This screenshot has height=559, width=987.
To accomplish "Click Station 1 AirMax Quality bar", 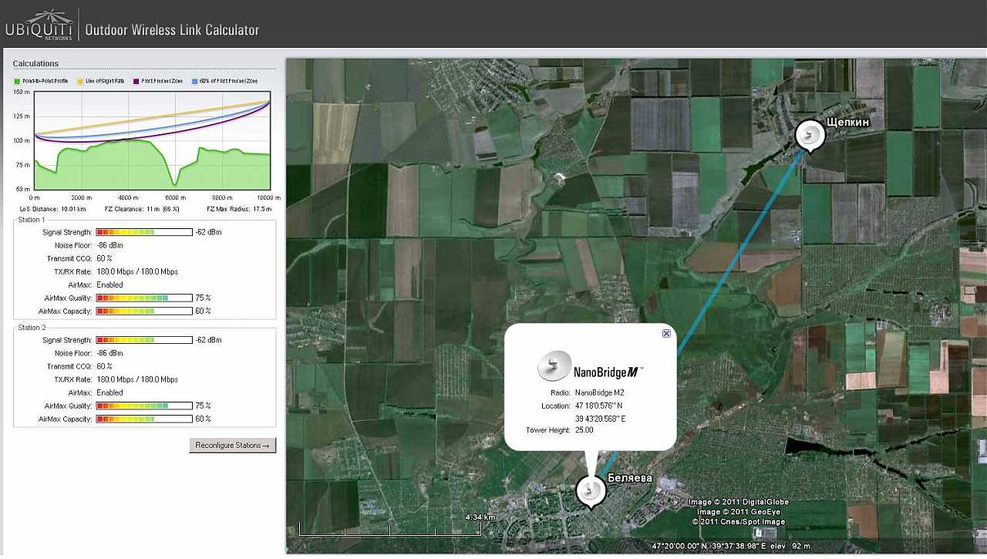I will pyautogui.click(x=143, y=298).
